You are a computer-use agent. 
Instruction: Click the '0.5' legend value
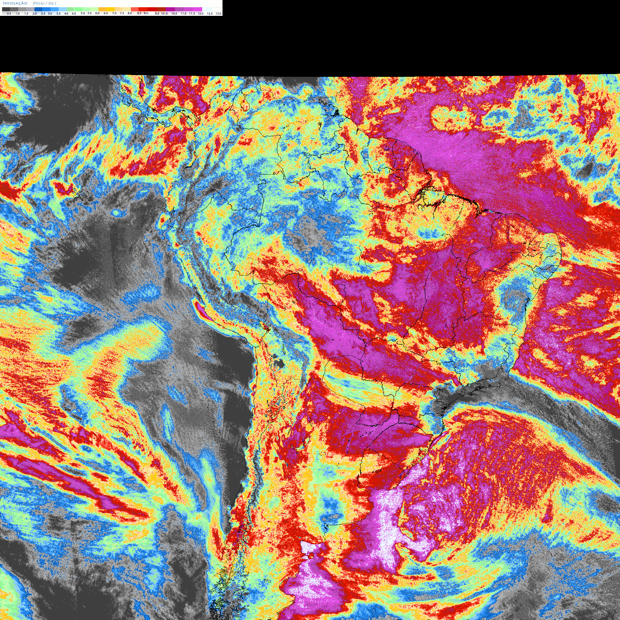[x=9, y=13]
